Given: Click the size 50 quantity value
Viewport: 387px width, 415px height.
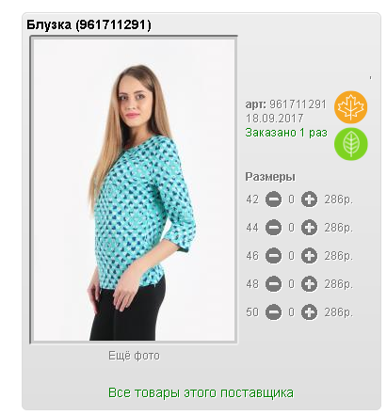Looking at the screenshot, I should 292,312.
